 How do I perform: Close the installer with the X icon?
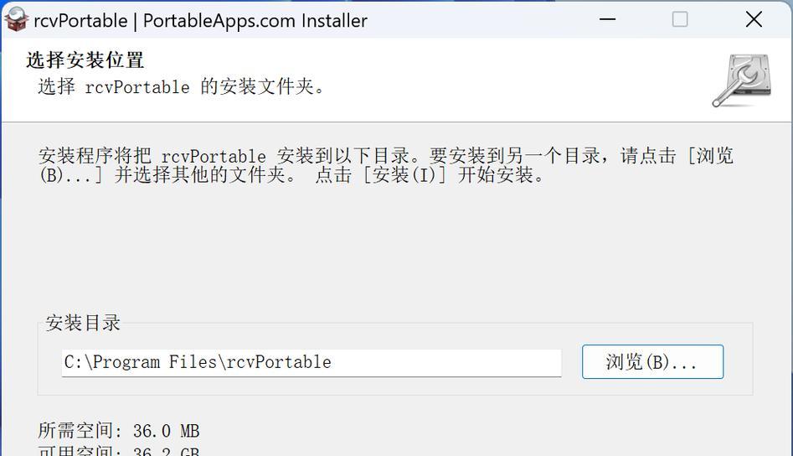[754, 20]
